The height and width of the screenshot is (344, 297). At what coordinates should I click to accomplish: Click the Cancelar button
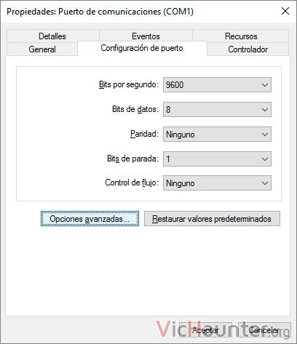coord(264,330)
